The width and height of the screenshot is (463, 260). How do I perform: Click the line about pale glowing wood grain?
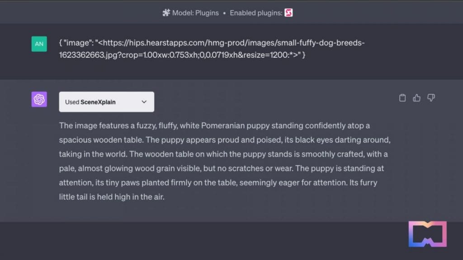coord(222,169)
